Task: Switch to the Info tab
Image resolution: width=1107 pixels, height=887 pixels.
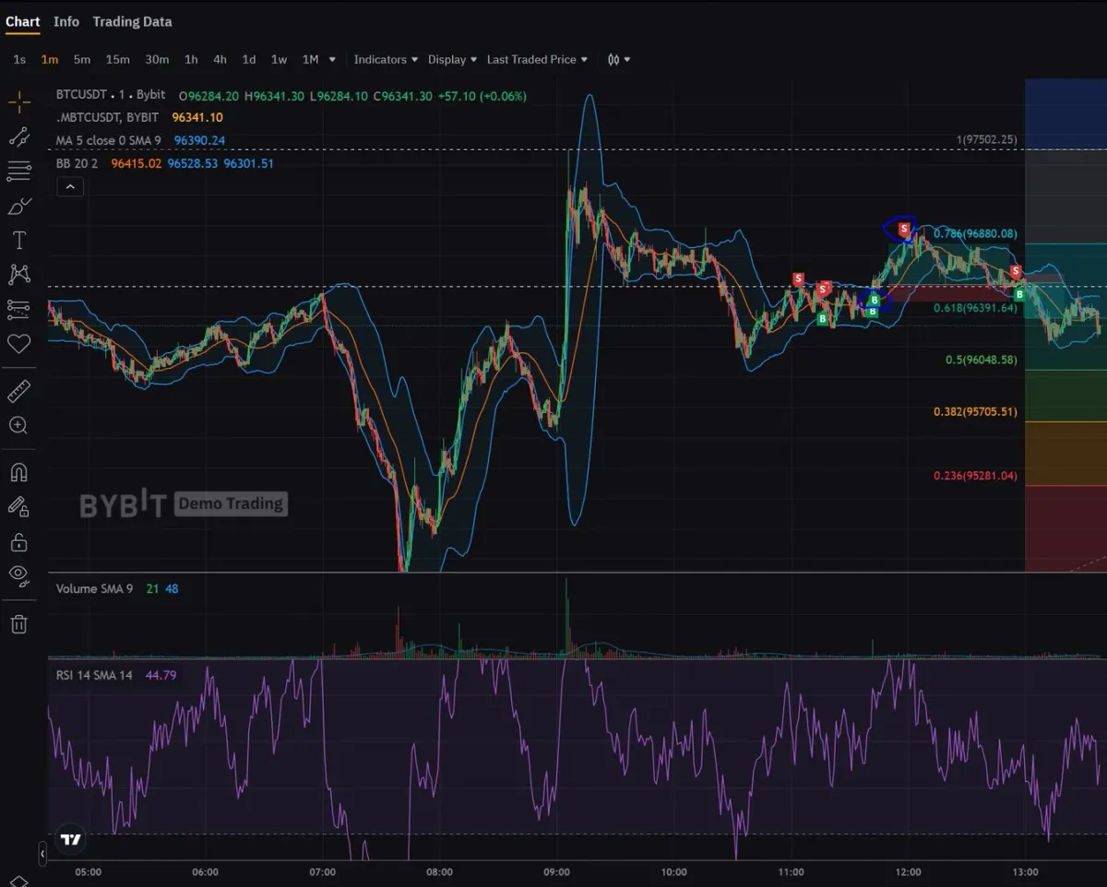Action: tap(66, 21)
